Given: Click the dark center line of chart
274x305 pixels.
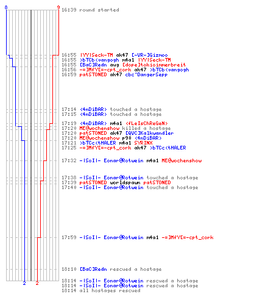Looking at the screenshot, I should click(31, 145).
